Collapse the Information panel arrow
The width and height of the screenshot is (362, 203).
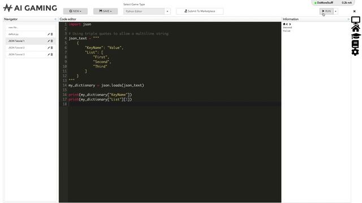coord(348,19)
